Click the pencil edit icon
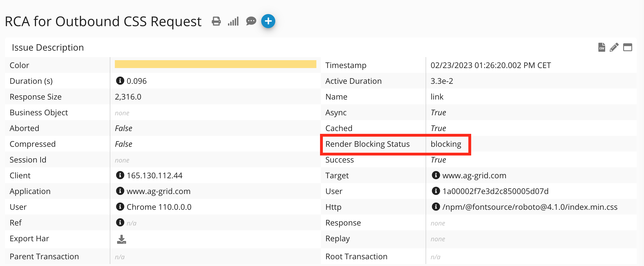 click(614, 47)
